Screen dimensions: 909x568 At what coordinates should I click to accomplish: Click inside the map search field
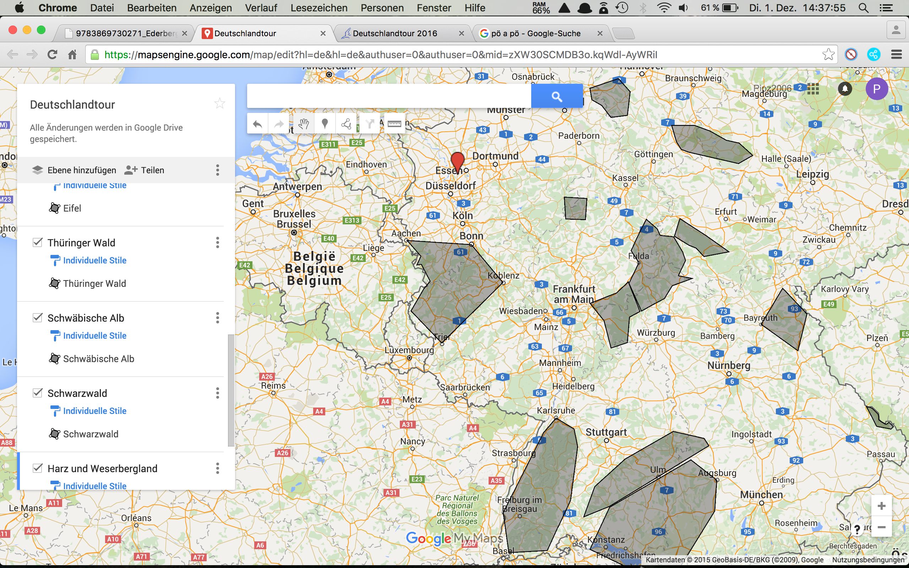click(389, 96)
